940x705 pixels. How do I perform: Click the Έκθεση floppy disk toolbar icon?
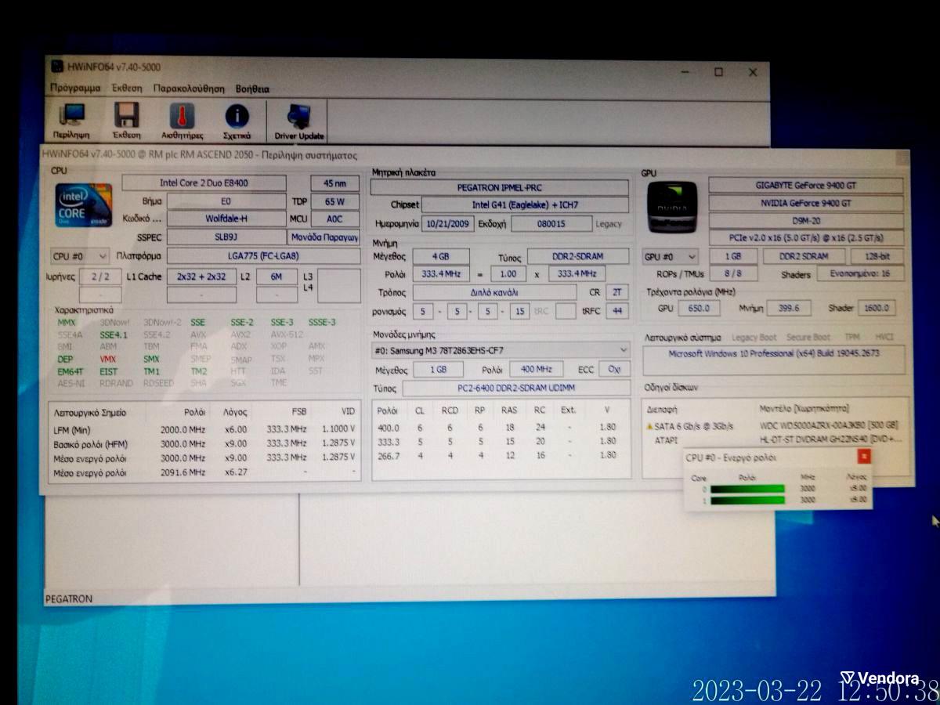(x=127, y=116)
